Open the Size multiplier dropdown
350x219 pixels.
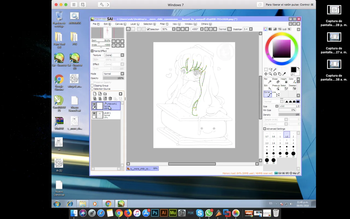pos(277,106)
